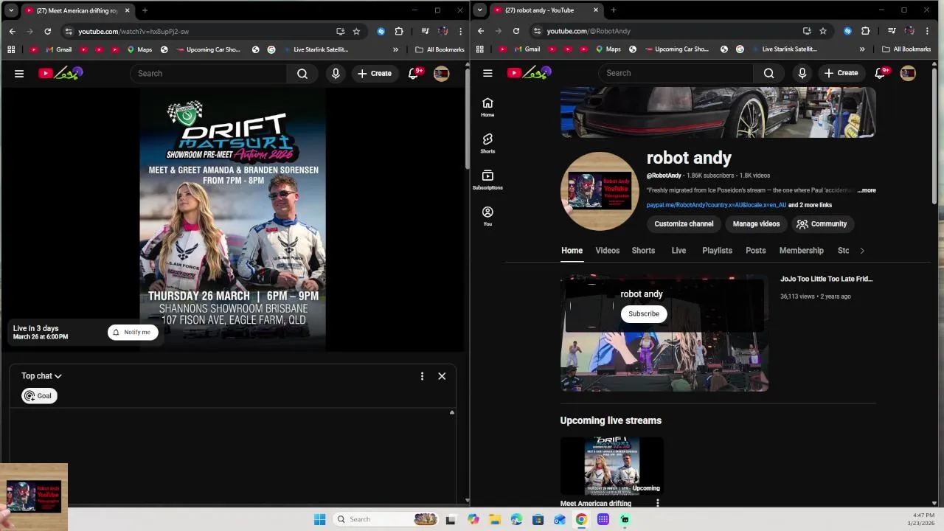Click voice search microphone in right window
The width and height of the screenshot is (944, 531).
802,73
